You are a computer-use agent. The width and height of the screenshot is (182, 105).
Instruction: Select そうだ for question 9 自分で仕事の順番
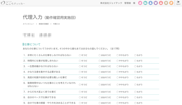coord(80,103)
